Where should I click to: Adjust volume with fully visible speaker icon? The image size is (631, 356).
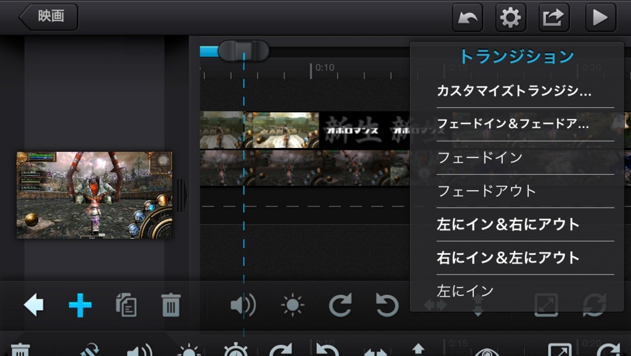point(243,305)
